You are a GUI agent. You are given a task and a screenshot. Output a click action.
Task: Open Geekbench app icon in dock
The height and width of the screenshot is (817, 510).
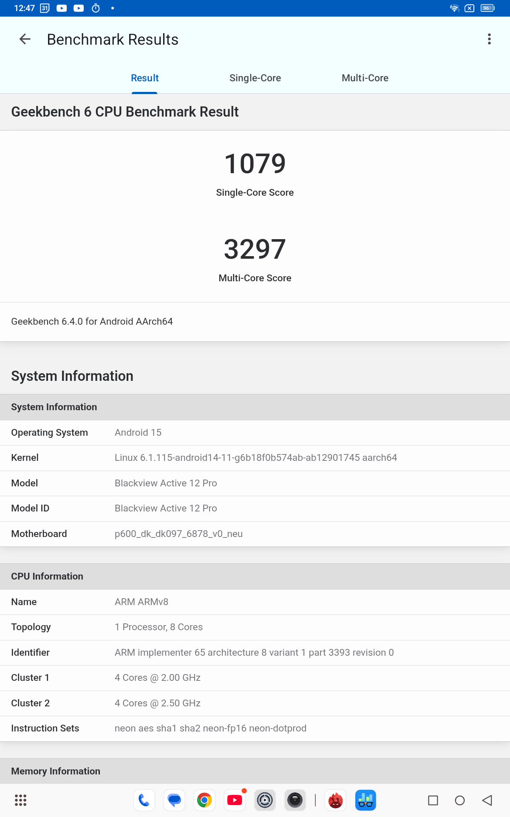tap(365, 800)
